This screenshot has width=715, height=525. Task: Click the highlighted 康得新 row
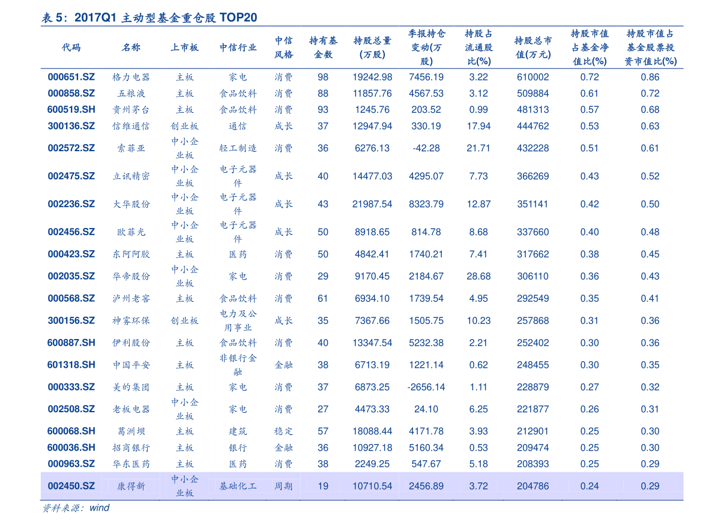point(132,486)
